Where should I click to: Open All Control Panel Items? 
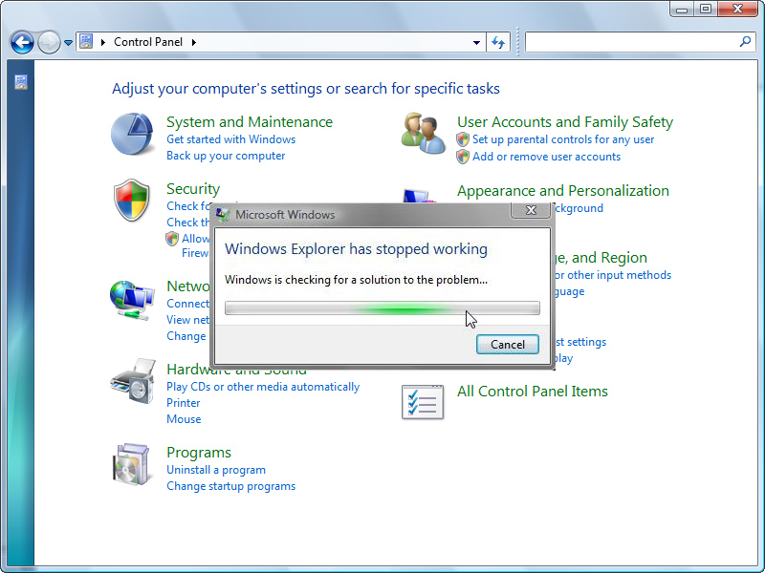tap(533, 392)
